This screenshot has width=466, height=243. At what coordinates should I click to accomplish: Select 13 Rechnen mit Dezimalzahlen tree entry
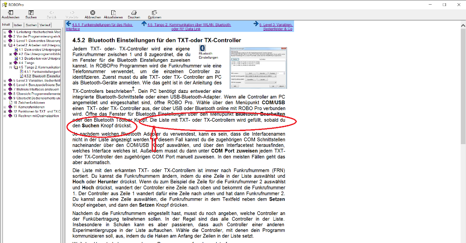coord(36,116)
